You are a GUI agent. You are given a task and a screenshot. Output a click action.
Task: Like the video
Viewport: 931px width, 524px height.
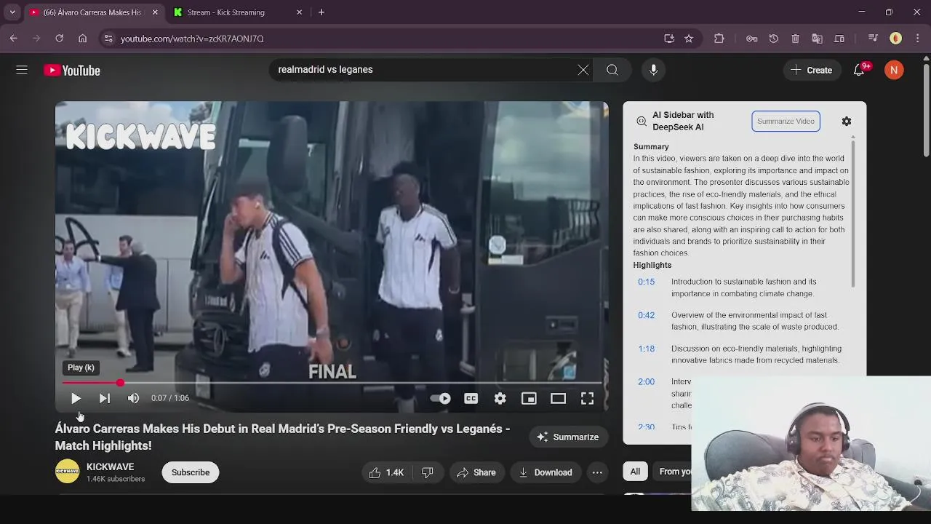coord(387,472)
